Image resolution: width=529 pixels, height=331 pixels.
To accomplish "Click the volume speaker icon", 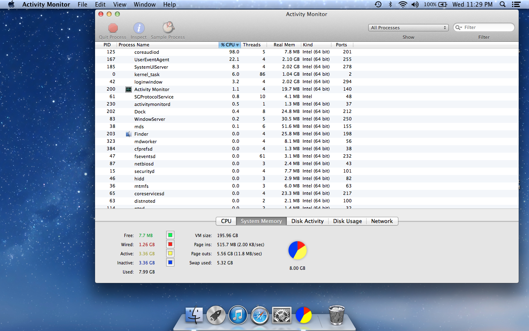I will [415, 5].
